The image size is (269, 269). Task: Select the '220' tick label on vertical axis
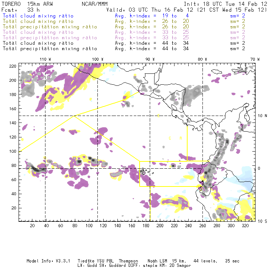(13, 66)
